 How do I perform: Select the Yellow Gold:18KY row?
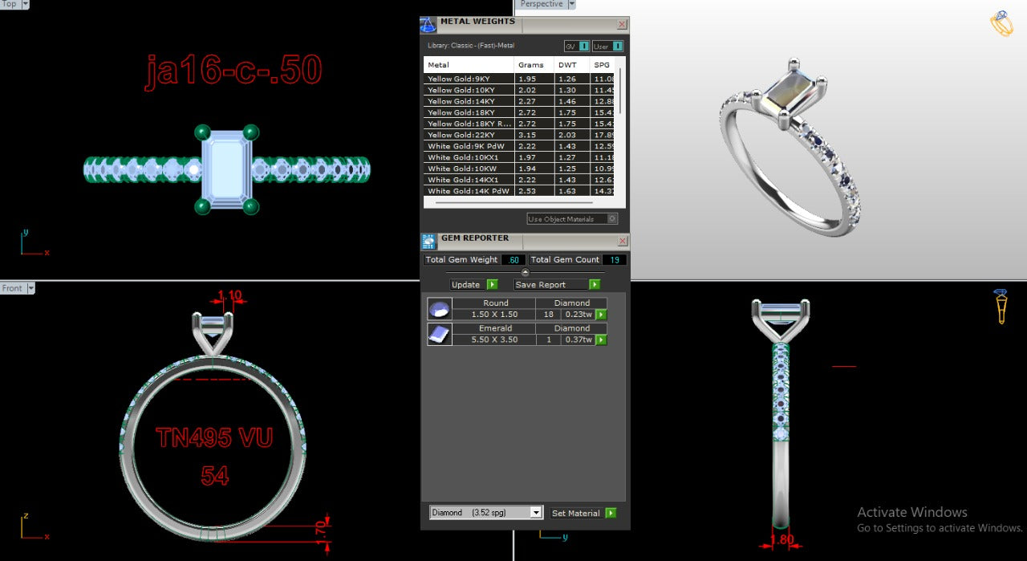tap(519, 112)
